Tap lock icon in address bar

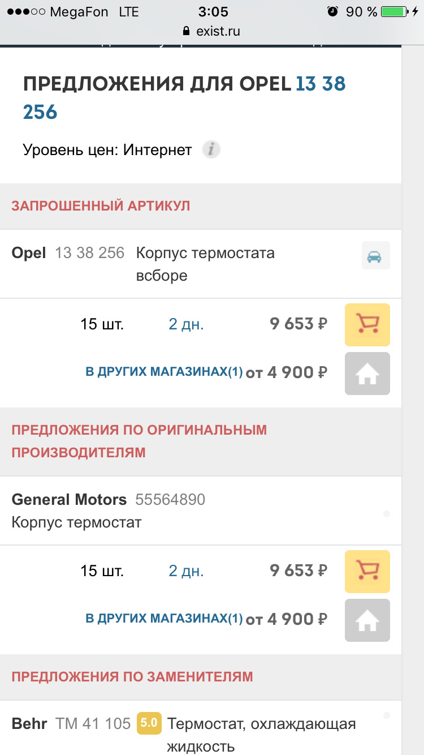pos(184,32)
